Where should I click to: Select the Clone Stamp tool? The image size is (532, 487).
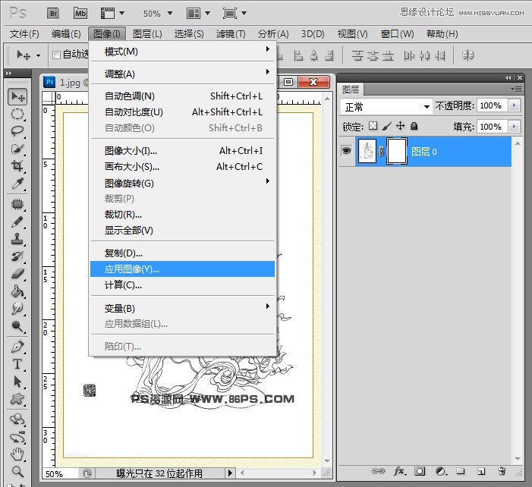[17, 239]
